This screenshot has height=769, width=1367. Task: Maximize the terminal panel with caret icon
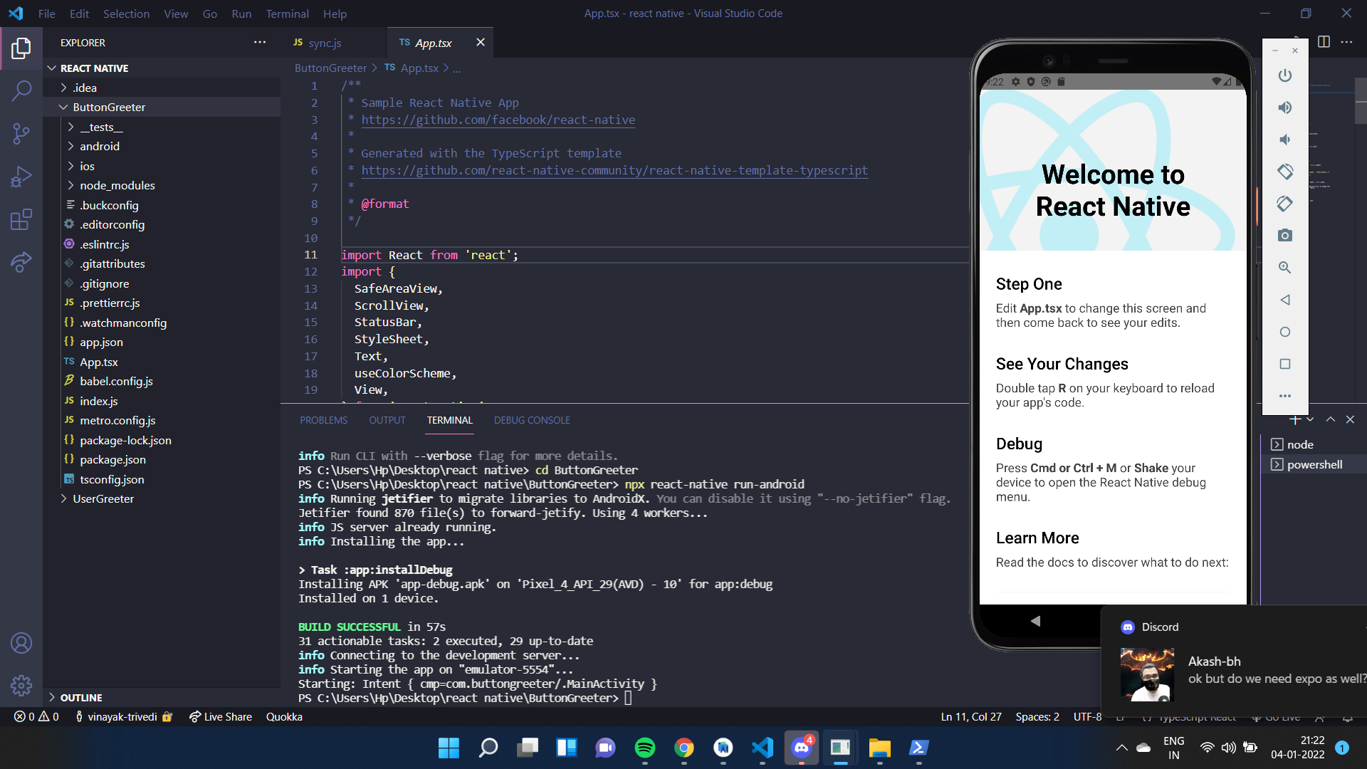[x=1330, y=419]
